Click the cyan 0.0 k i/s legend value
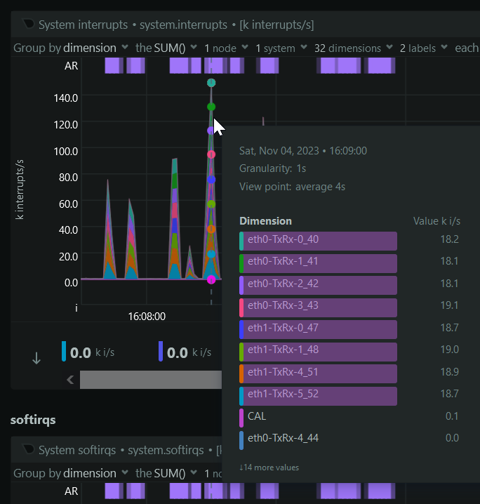 pos(88,352)
